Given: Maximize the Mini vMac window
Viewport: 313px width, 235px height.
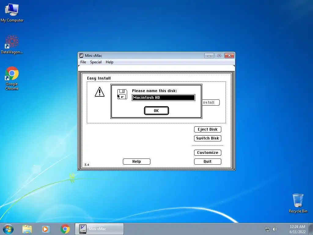Looking at the screenshot, I should pyautogui.click(x=219, y=56).
